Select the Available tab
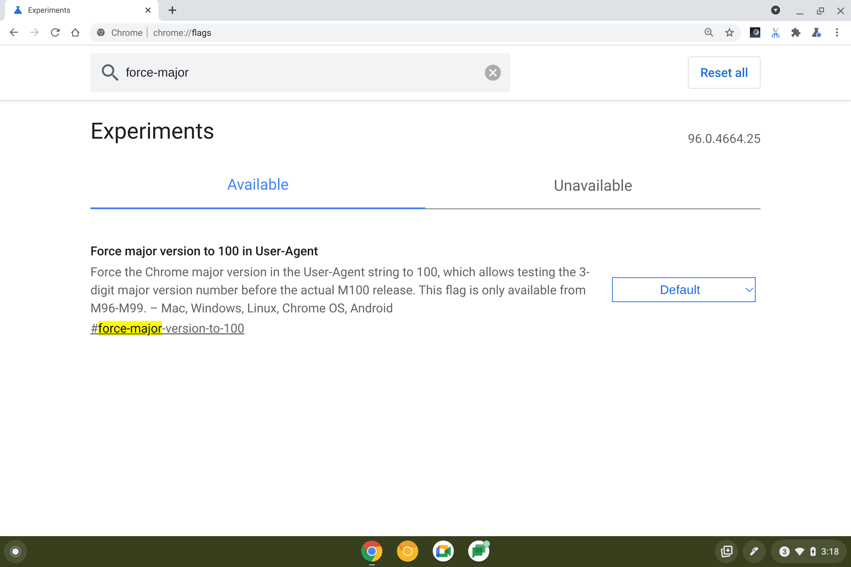The width and height of the screenshot is (851, 567). (x=257, y=184)
